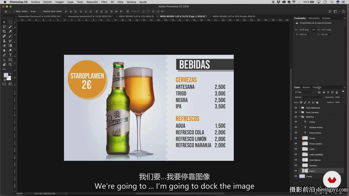Click the document zoom percentage field
The height and width of the screenshot is (196, 349).
(19, 194)
